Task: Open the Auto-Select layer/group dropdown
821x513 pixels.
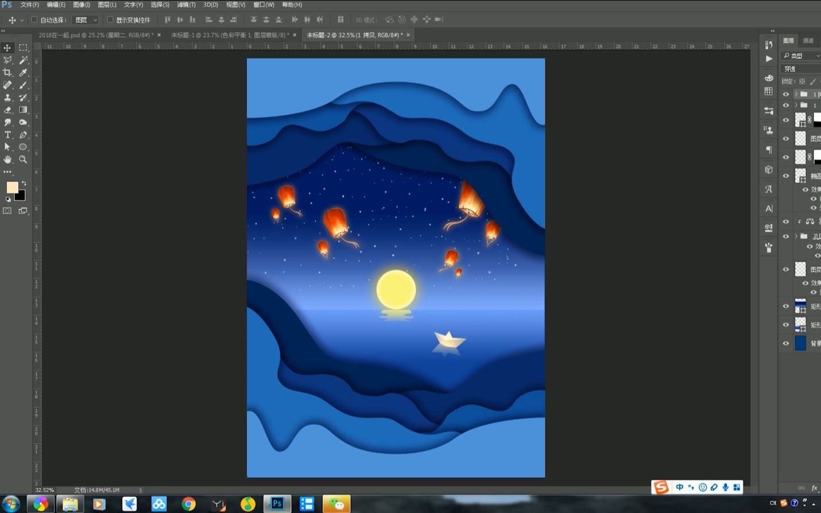Action: tap(86, 20)
